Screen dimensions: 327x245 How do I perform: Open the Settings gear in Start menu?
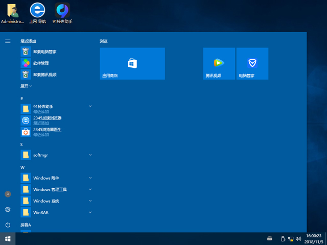coord(8,209)
